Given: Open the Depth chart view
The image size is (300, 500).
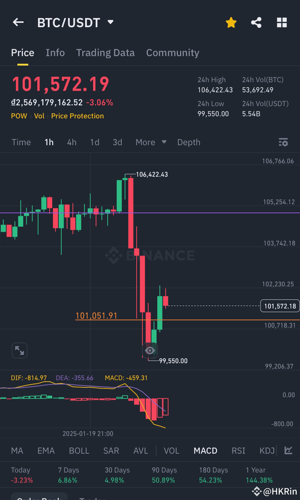Looking at the screenshot, I should click(189, 142).
